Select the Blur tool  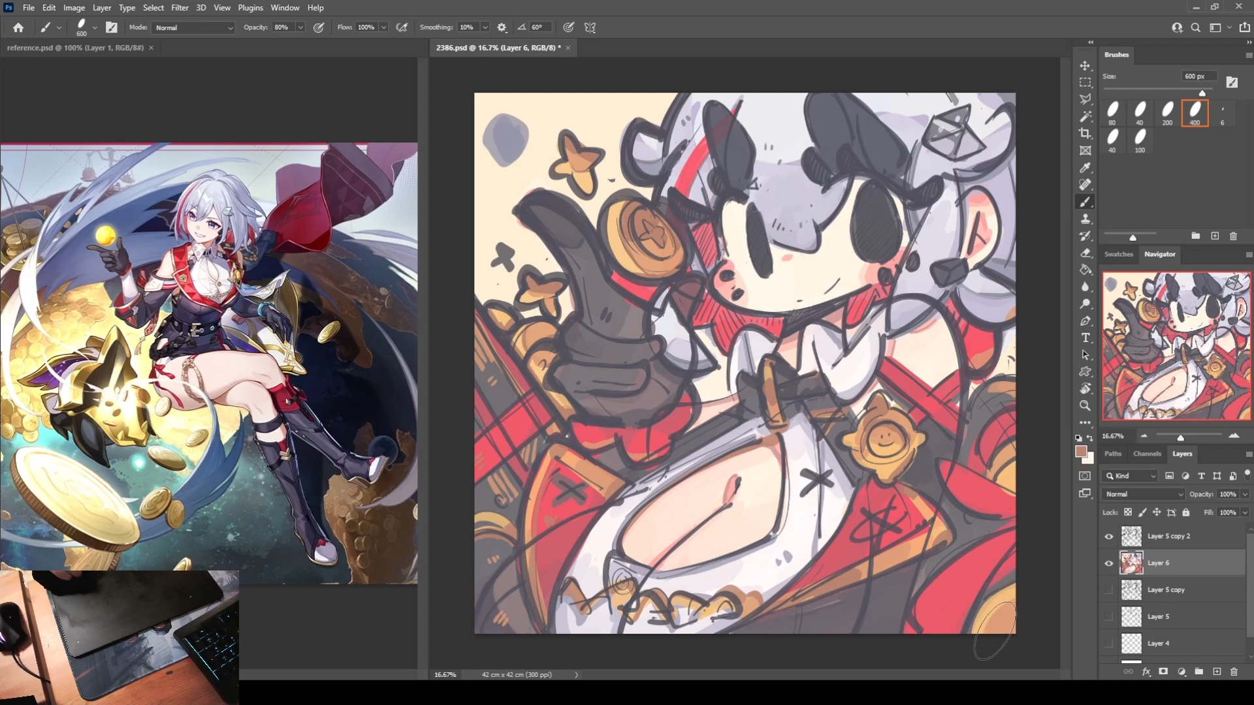pyautogui.click(x=1085, y=287)
